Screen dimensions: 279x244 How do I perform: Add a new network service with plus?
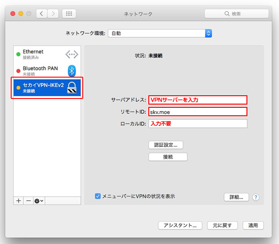coord(19,200)
